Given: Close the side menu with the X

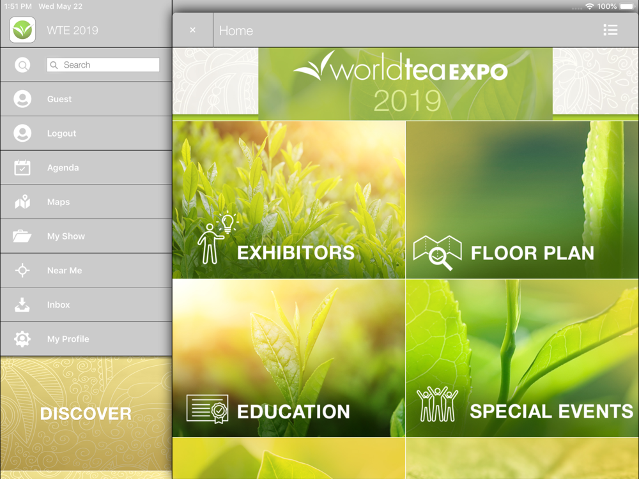Looking at the screenshot, I should pos(193,30).
